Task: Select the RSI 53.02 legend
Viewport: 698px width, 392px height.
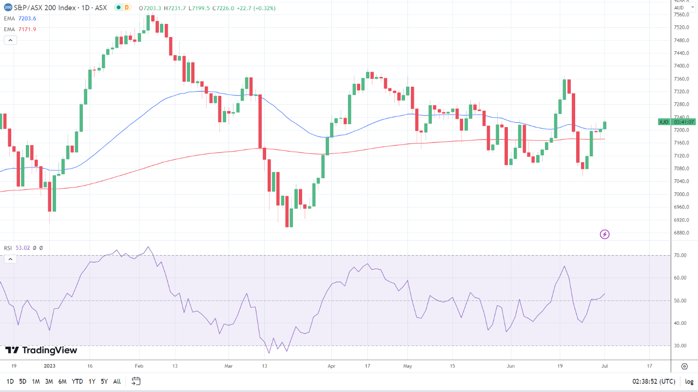Action: pyautogui.click(x=17, y=248)
